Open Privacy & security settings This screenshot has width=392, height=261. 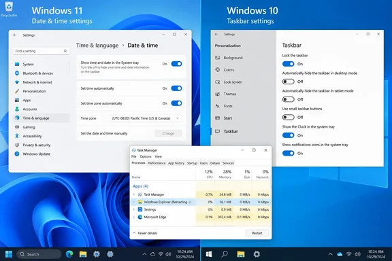[x=37, y=145]
